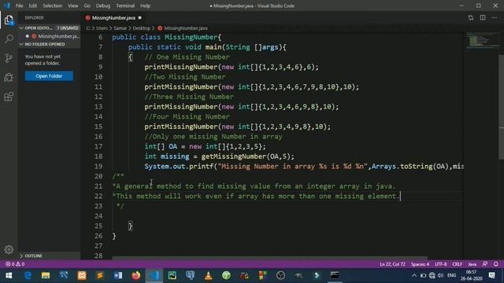Viewport: 504px width, 283px height.
Task: Open the editor More Actions ellipsis
Action: [495, 17]
